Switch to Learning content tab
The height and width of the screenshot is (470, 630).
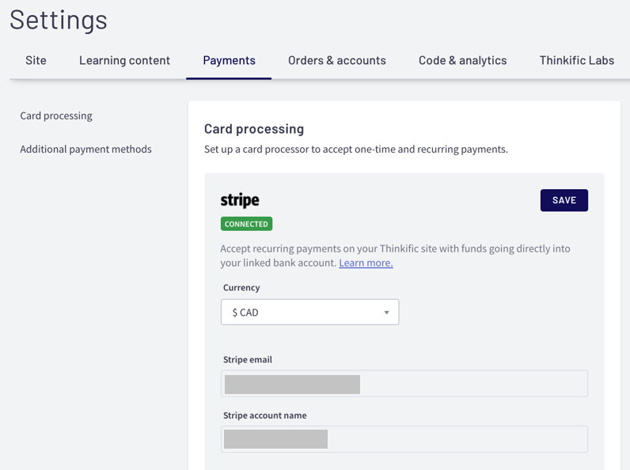[x=124, y=60]
